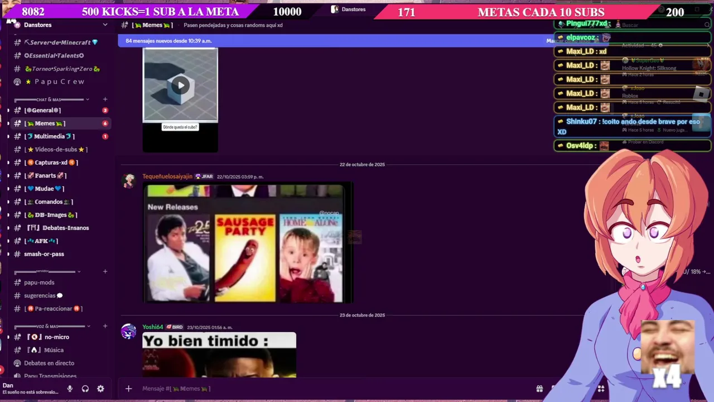
Task: Open gift icon in message bar
Action: (539, 389)
